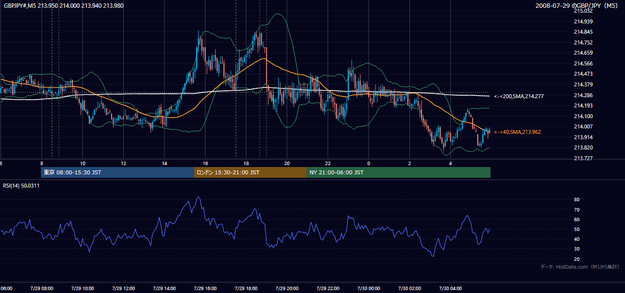625x293 pixels.
Task: Click hour tick 16 under the price chart
Action: [x=205, y=163]
